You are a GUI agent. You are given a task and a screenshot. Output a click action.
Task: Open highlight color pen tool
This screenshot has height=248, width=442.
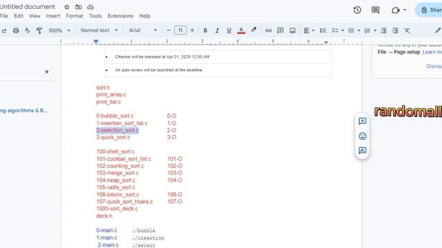pyautogui.click(x=253, y=30)
